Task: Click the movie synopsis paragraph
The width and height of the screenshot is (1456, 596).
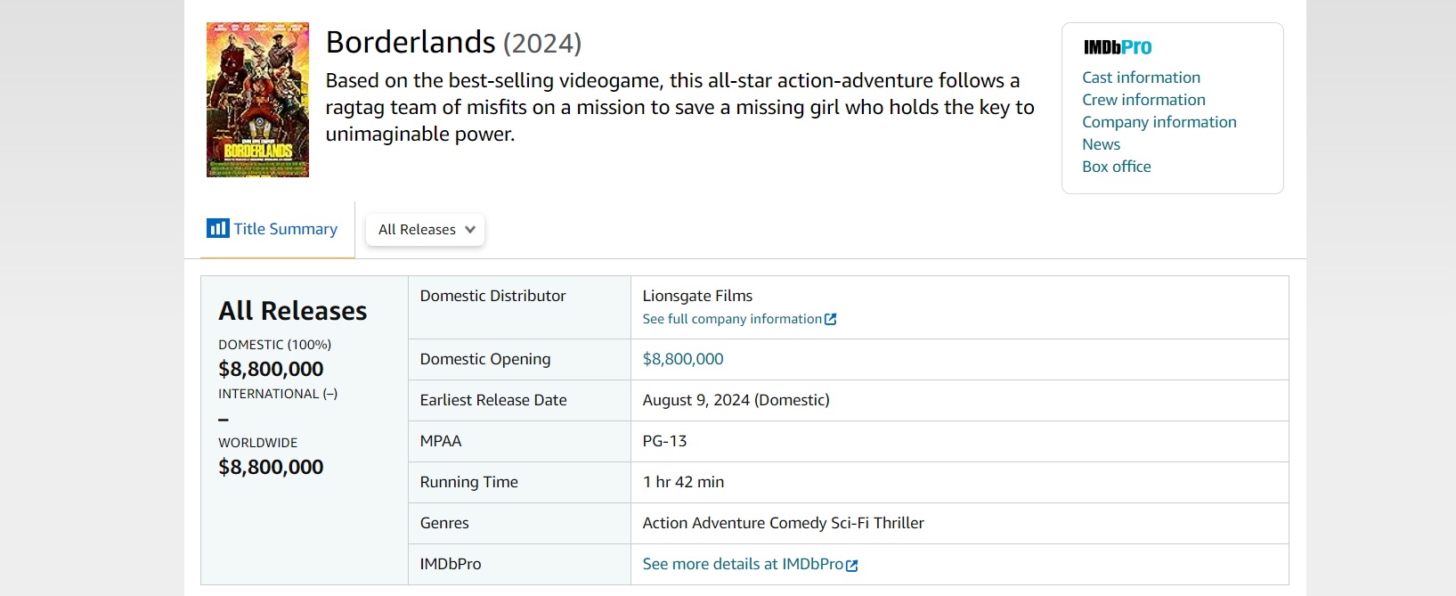Action: tap(679, 107)
